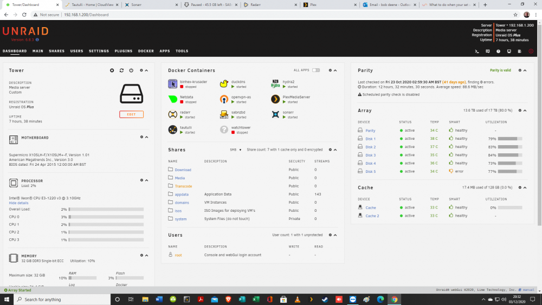Image resolution: width=542 pixels, height=305 pixels.
Task: Collapse the Tower panel
Action: pos(146,70)
